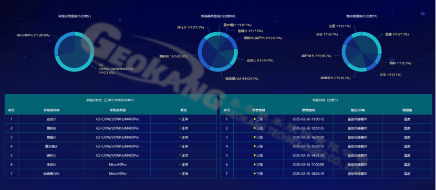Click the '测点/设备' column header
Image resolution: width=436 pixels, height=190 pixels.
tap(358, 110)
